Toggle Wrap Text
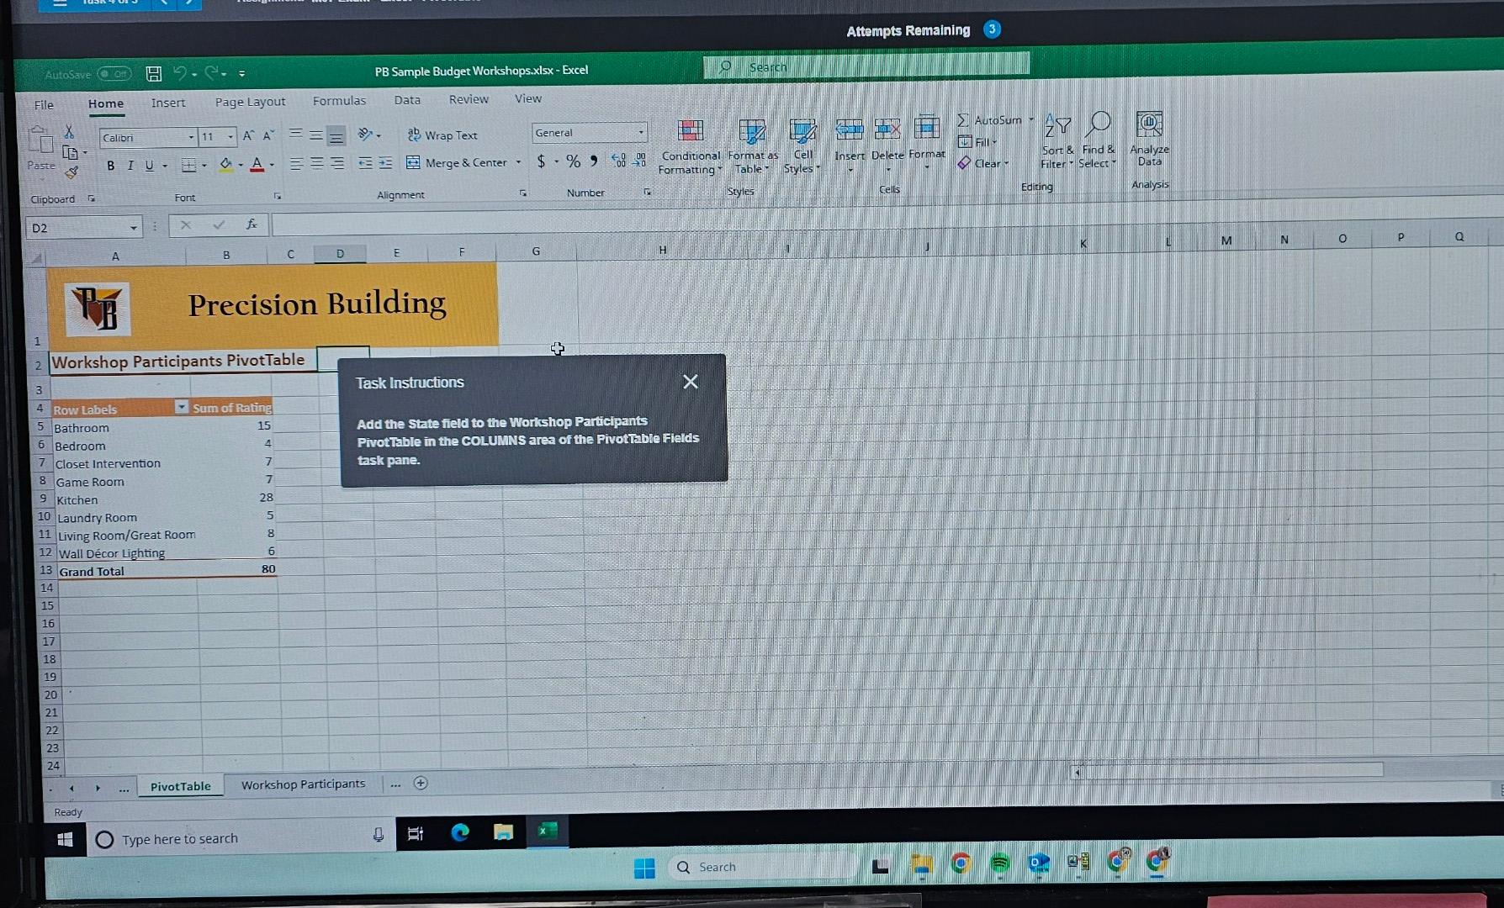 pos(443,135)
